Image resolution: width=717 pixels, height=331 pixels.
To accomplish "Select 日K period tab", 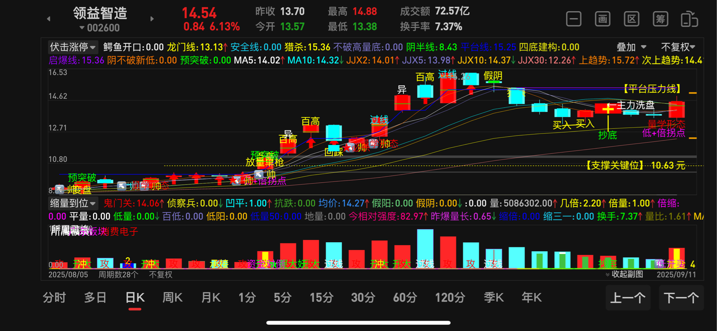I will [135, 297].
